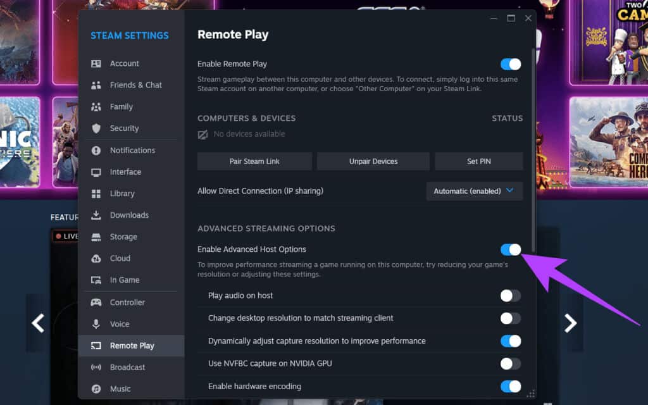Image resolution: width=648 pixels, height=405 pixels.
Task: Close the Steam Settings window
Action: (528, 18)
